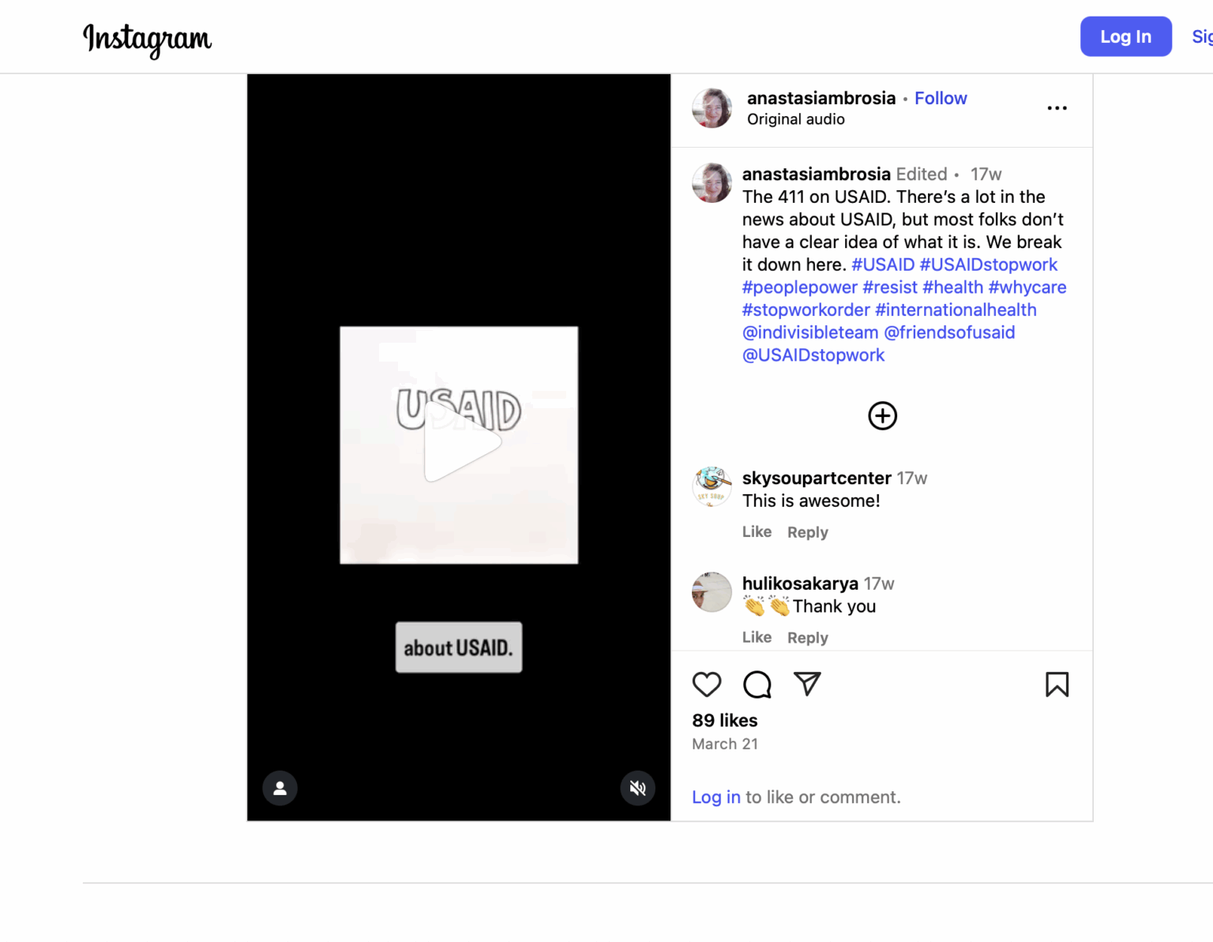View the 89 likes list
This screenshot has height=942, width=1213.
(x=725, y=721)
